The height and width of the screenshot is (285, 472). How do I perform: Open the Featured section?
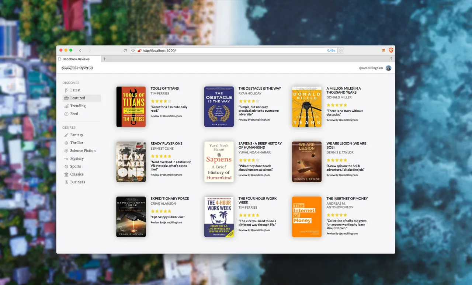click(81, 98)
